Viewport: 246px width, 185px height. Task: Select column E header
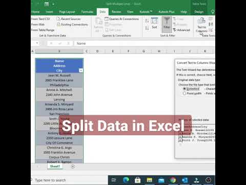113,51
